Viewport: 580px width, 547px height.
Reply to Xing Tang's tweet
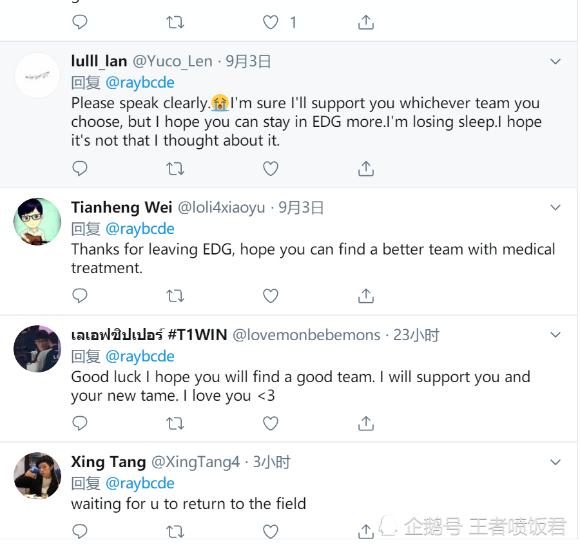pyautogui.click(x=79, y=531)
